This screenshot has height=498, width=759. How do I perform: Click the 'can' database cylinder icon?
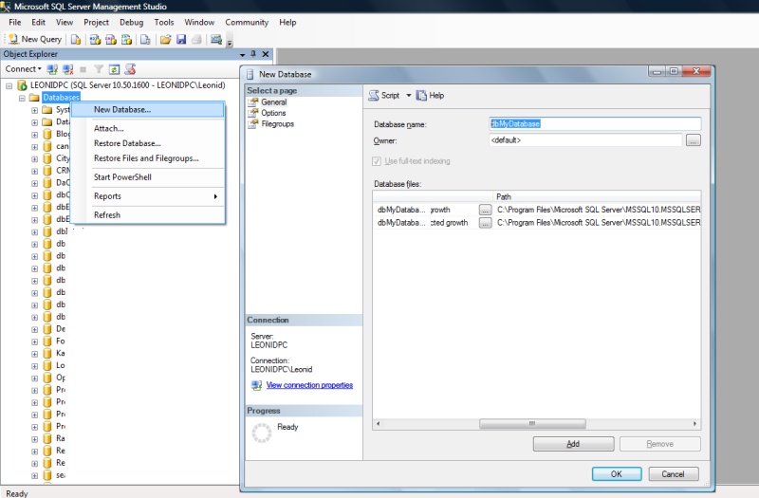pyautogui.click(x=46, y=146)
